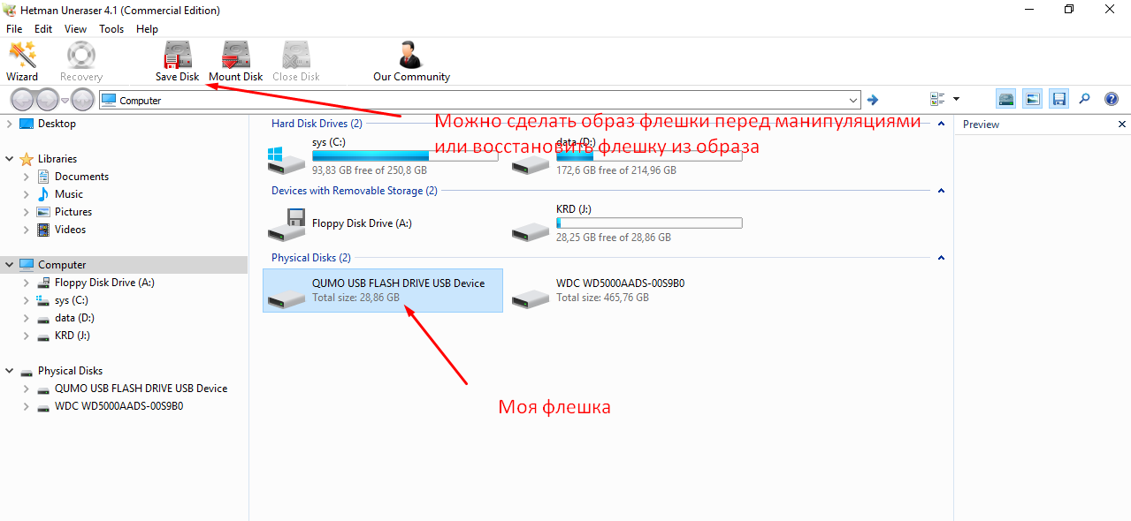This screenshot has height=521, width=1131.
Task: Expand QUMO USB FLASH DRIVE tree node
Action: 27,389
